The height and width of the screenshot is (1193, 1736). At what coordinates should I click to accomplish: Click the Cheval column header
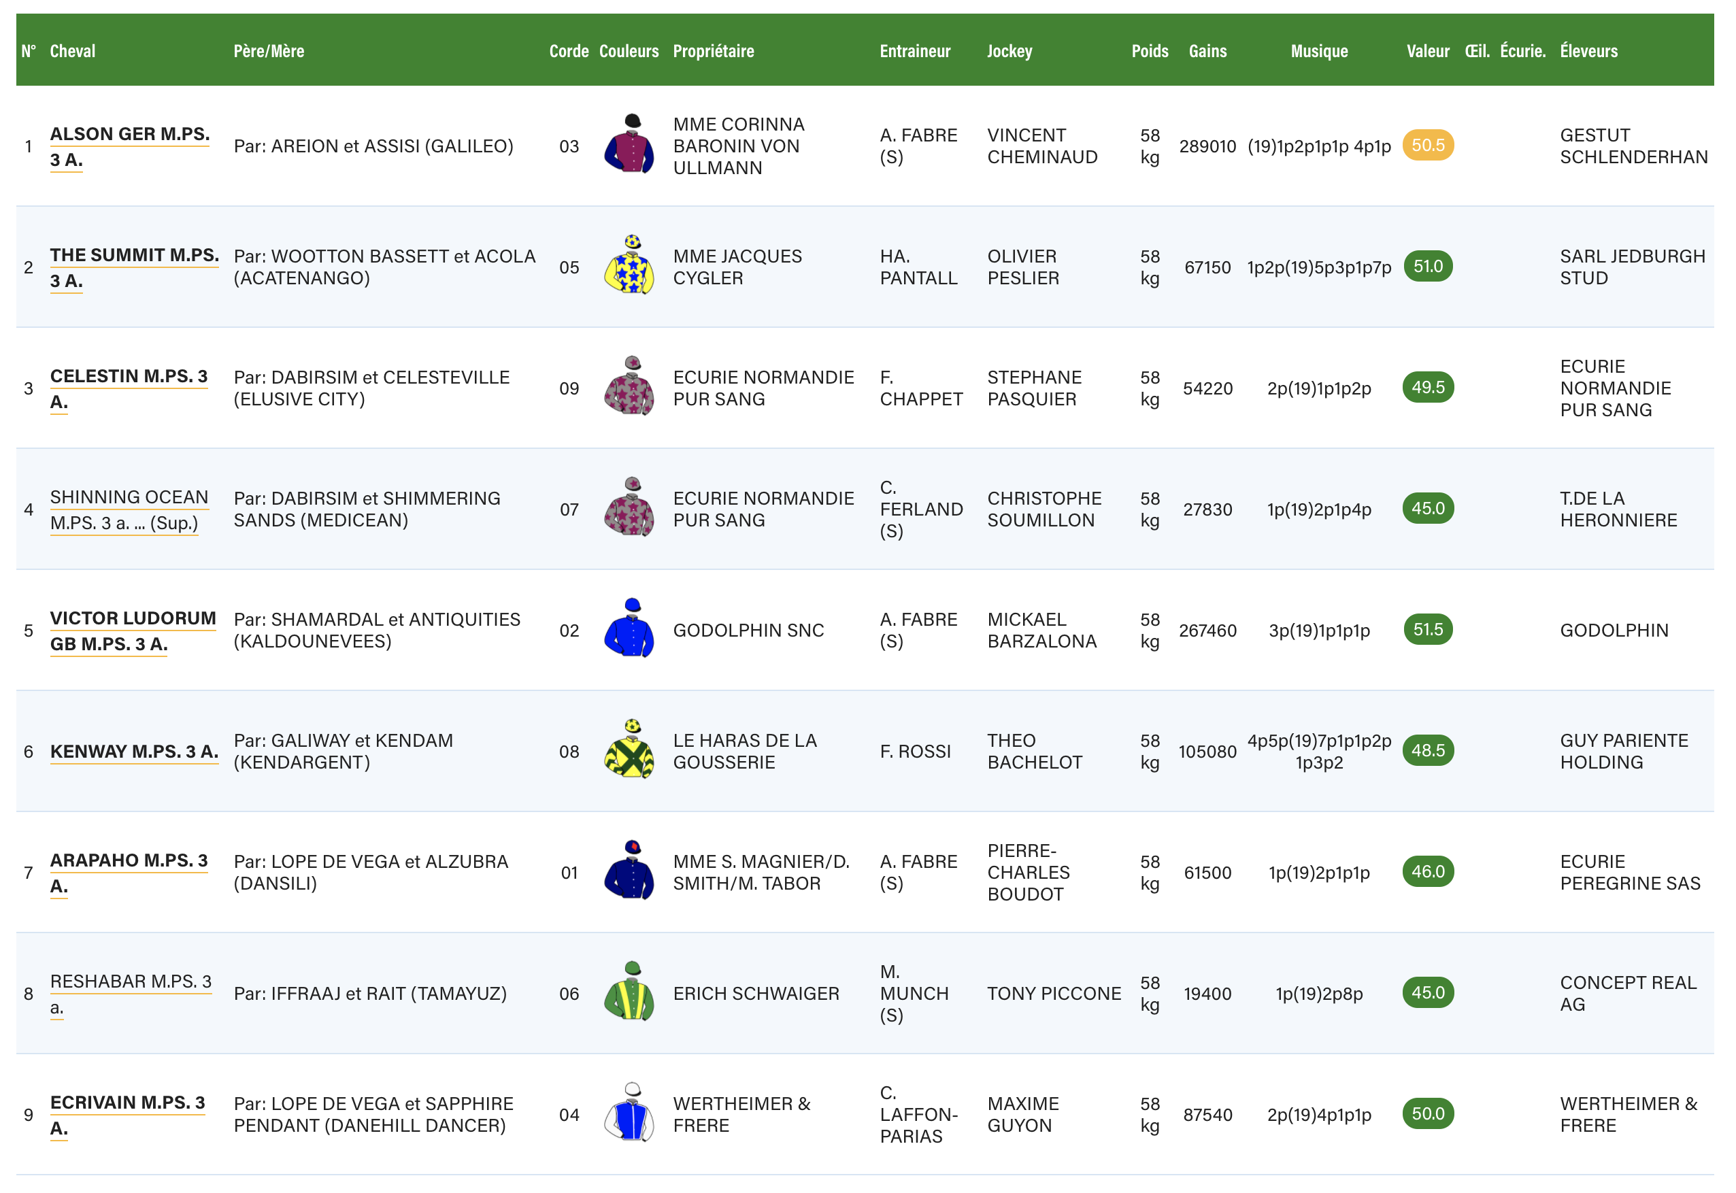pyautogui.click(x=73, y=51)
